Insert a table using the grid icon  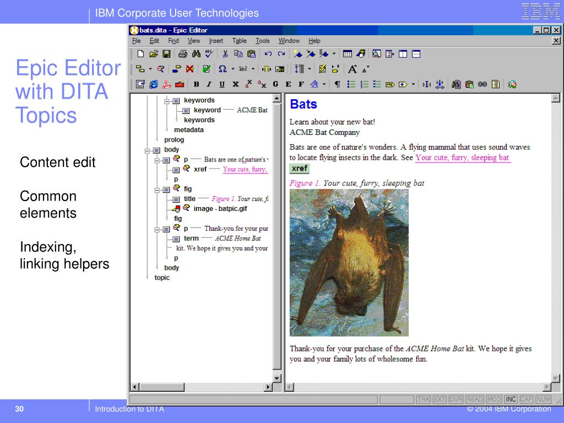348,54
